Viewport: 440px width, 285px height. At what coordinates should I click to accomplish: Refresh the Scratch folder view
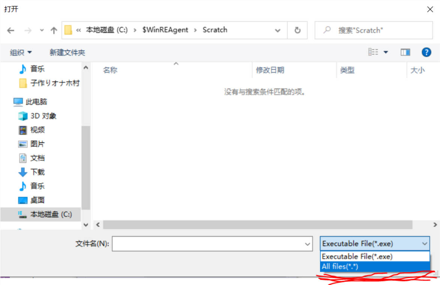(297, 30)
